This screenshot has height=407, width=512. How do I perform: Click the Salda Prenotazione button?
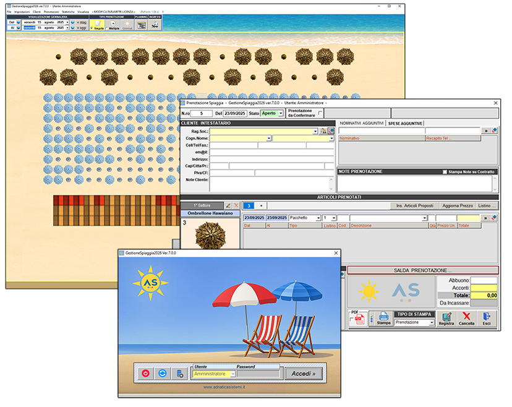click(x=422, y=270)
